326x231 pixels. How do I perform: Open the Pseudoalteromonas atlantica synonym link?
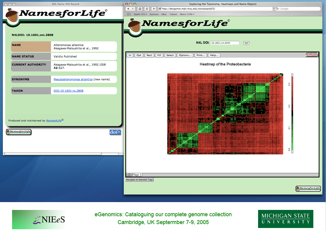tap(73, 80)
